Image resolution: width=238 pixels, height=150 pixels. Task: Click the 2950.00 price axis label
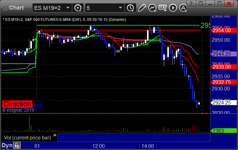(221, 40)
